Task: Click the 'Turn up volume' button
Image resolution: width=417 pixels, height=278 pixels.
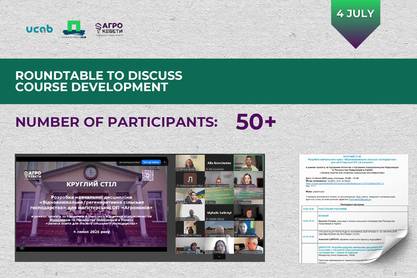Action: click(151, 162)
